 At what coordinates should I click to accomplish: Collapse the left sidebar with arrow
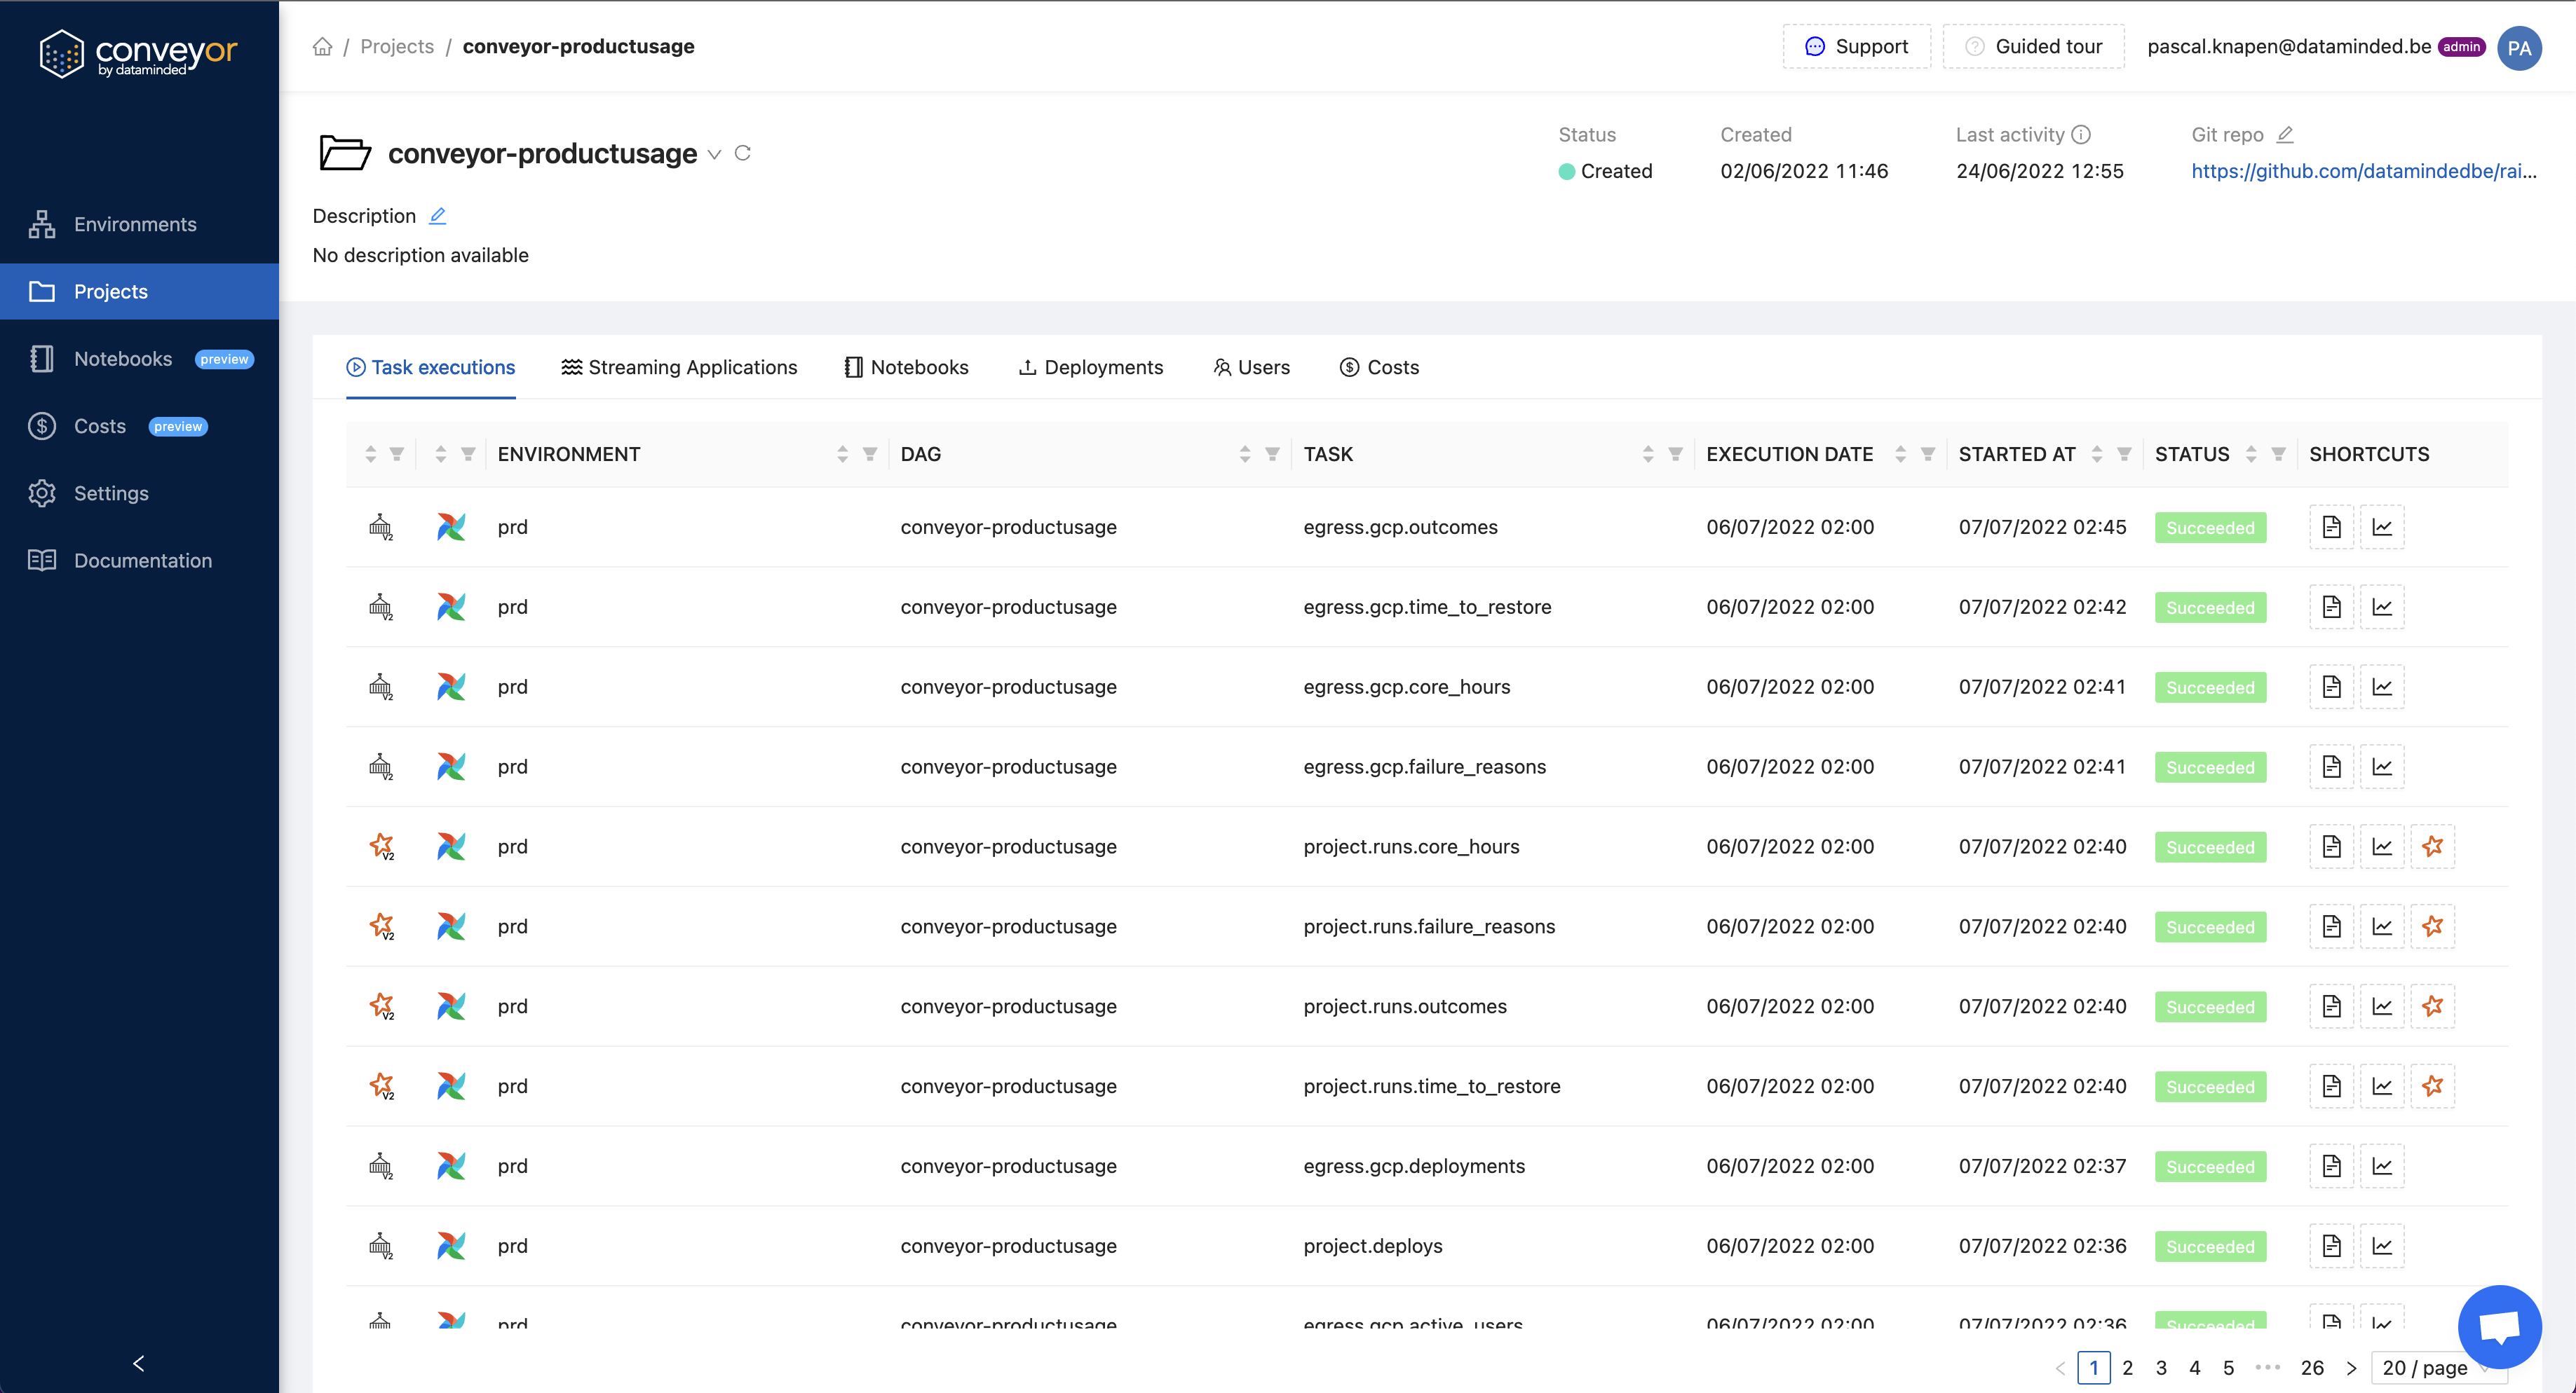139,1363
